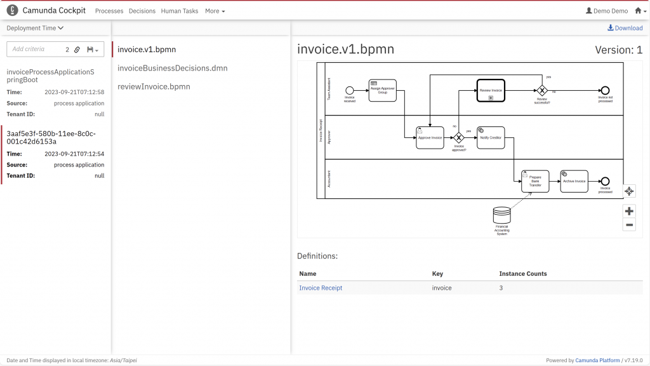Download the invoice.v1.bpmn resource
The image size is (650, 366).
pyautogui.click(x=625, y=28)
